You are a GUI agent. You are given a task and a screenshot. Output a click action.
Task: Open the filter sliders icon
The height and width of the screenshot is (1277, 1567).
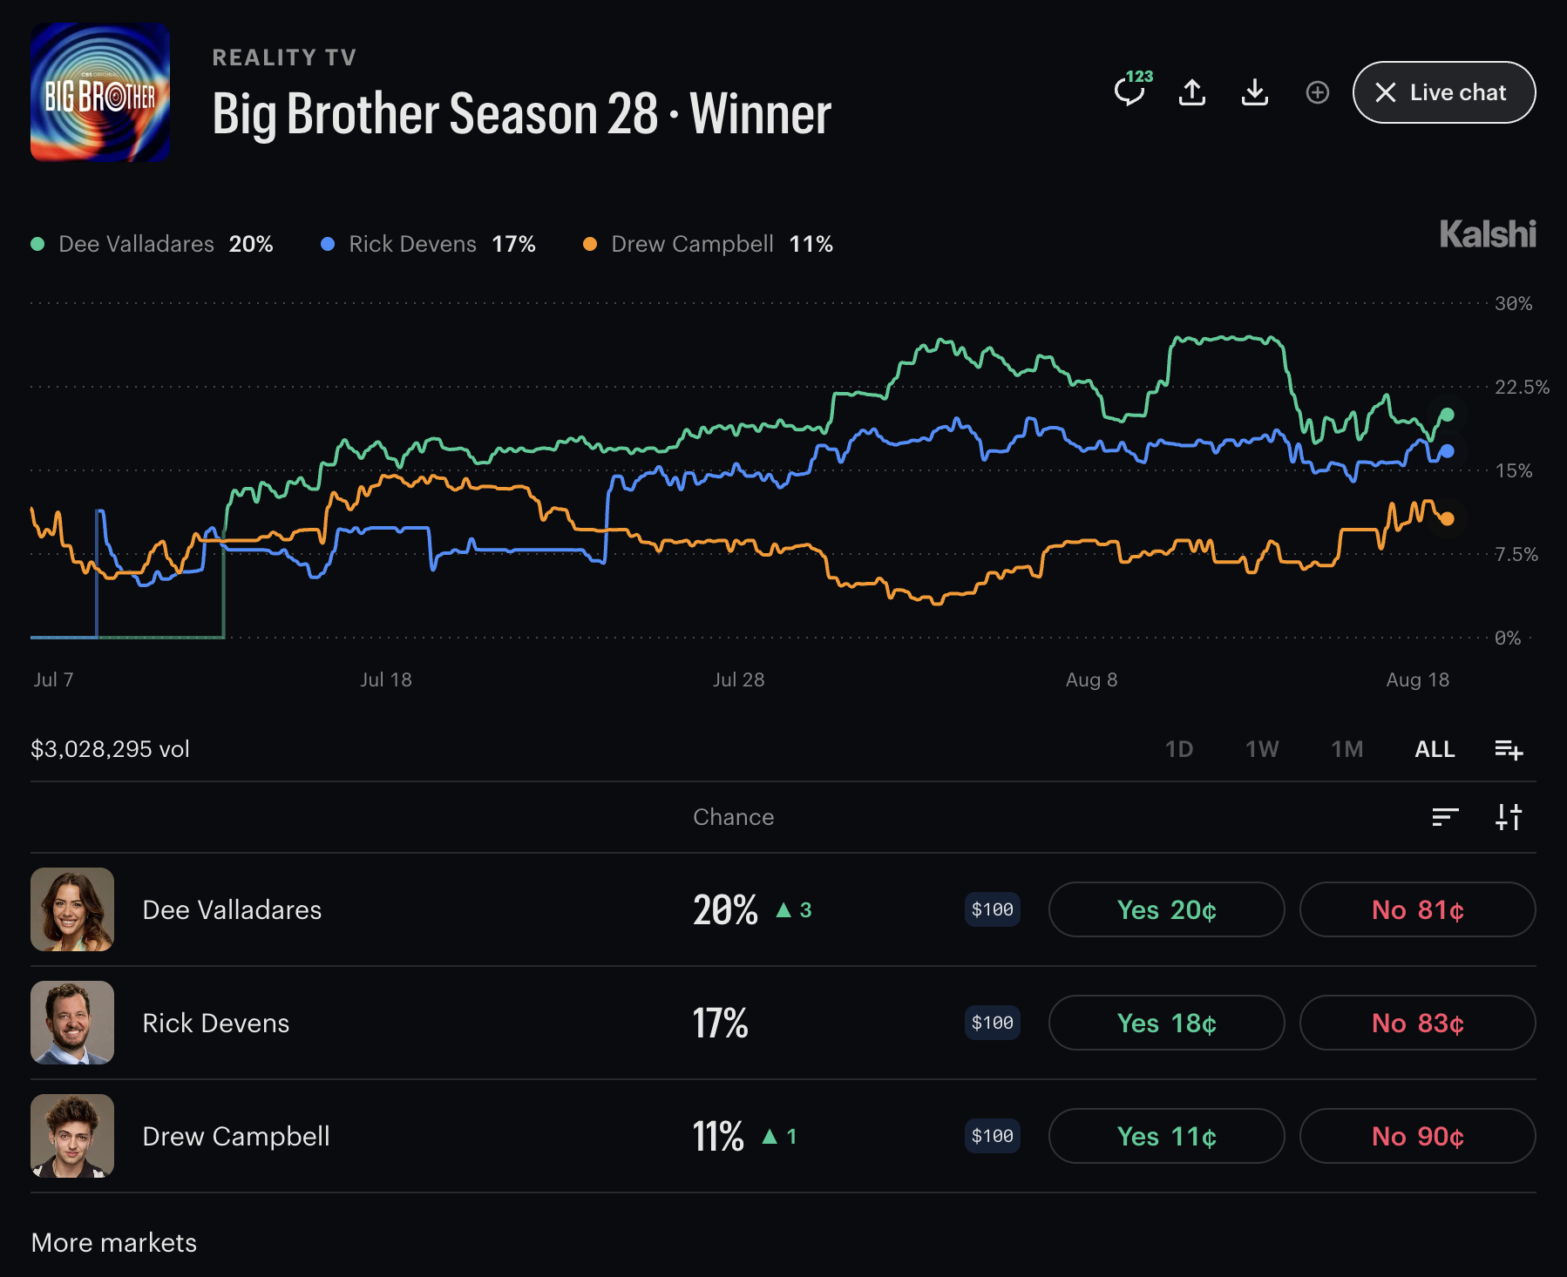[x=1509, y=817]
